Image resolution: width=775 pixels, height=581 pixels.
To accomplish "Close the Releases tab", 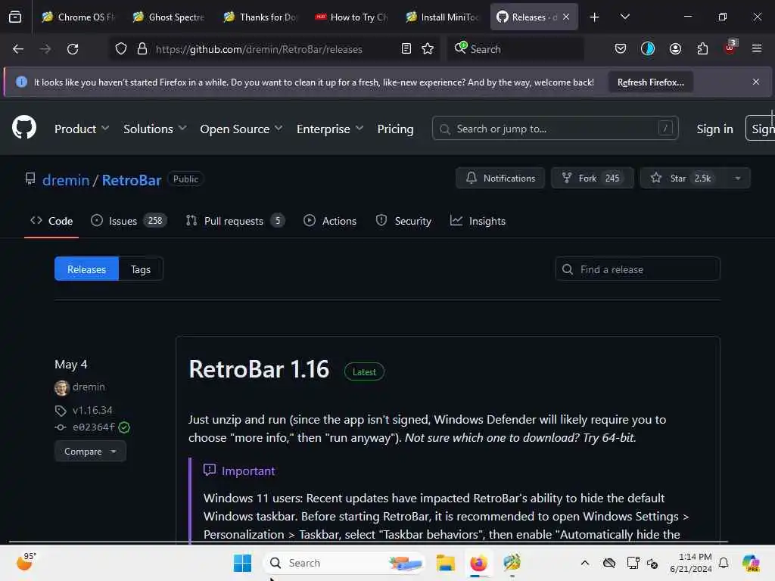I will point(566,17).
